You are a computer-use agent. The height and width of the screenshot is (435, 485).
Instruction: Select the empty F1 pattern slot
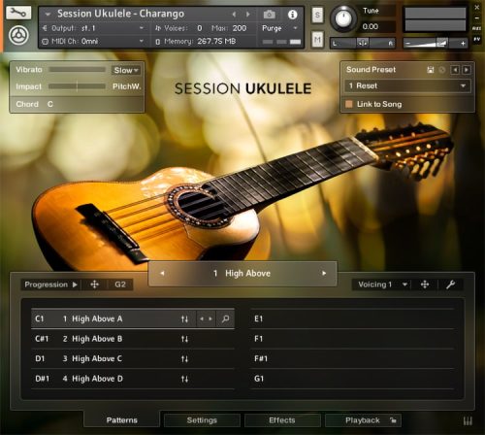tap(352, 339)
